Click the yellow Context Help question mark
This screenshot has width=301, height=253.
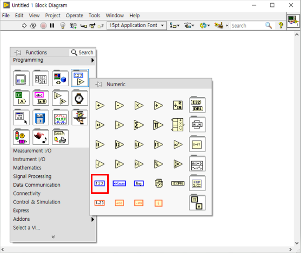click(x=281, y=25)
